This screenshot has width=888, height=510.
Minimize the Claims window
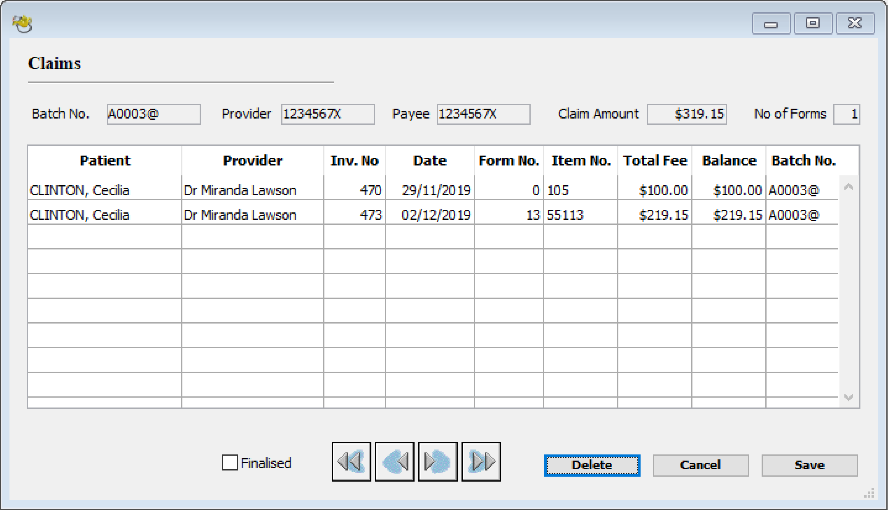(x=771, y=23)
